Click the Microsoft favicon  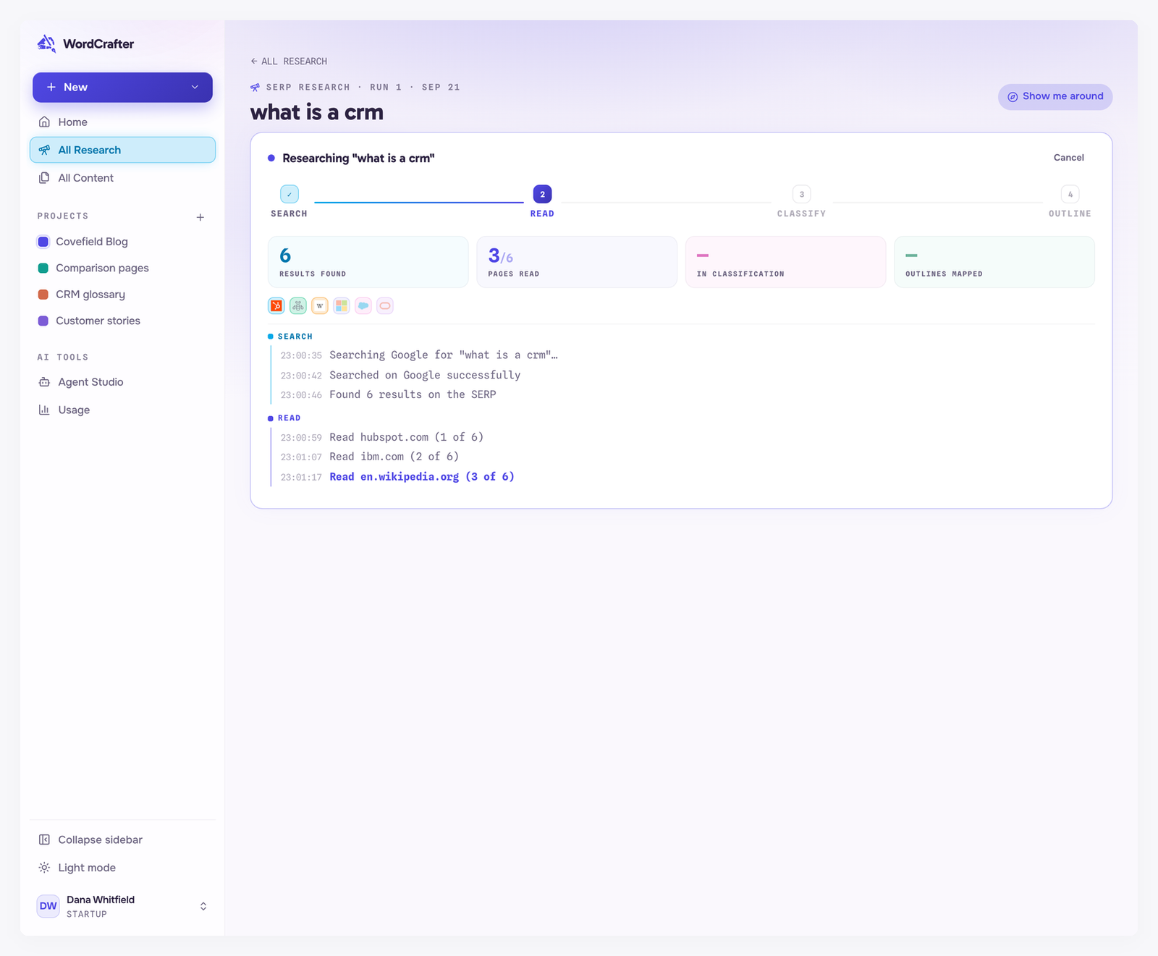click(342, 306)
